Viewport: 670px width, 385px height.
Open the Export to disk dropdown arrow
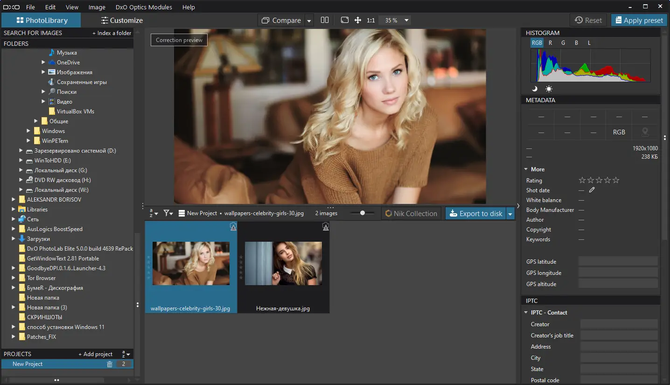pos(510,214)
